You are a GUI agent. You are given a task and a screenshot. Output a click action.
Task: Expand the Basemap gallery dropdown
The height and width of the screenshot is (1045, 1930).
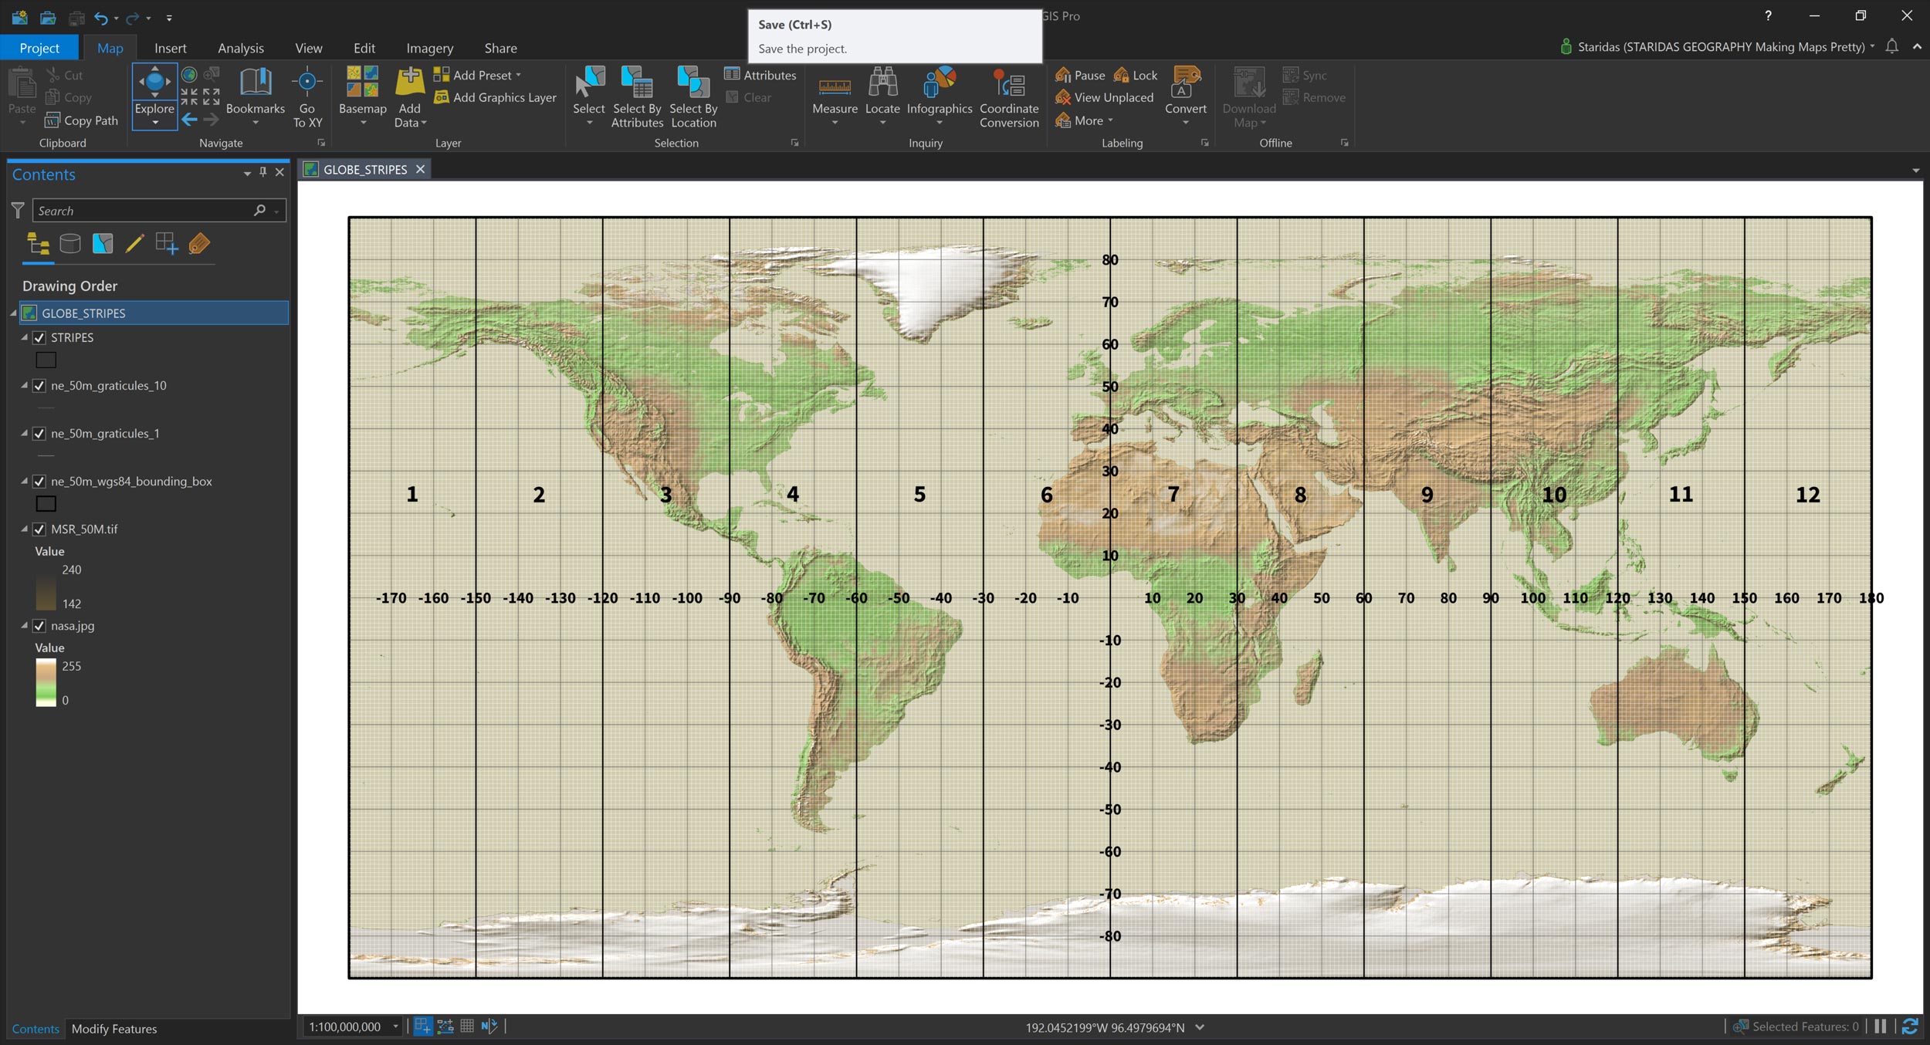tap(363, 122)
